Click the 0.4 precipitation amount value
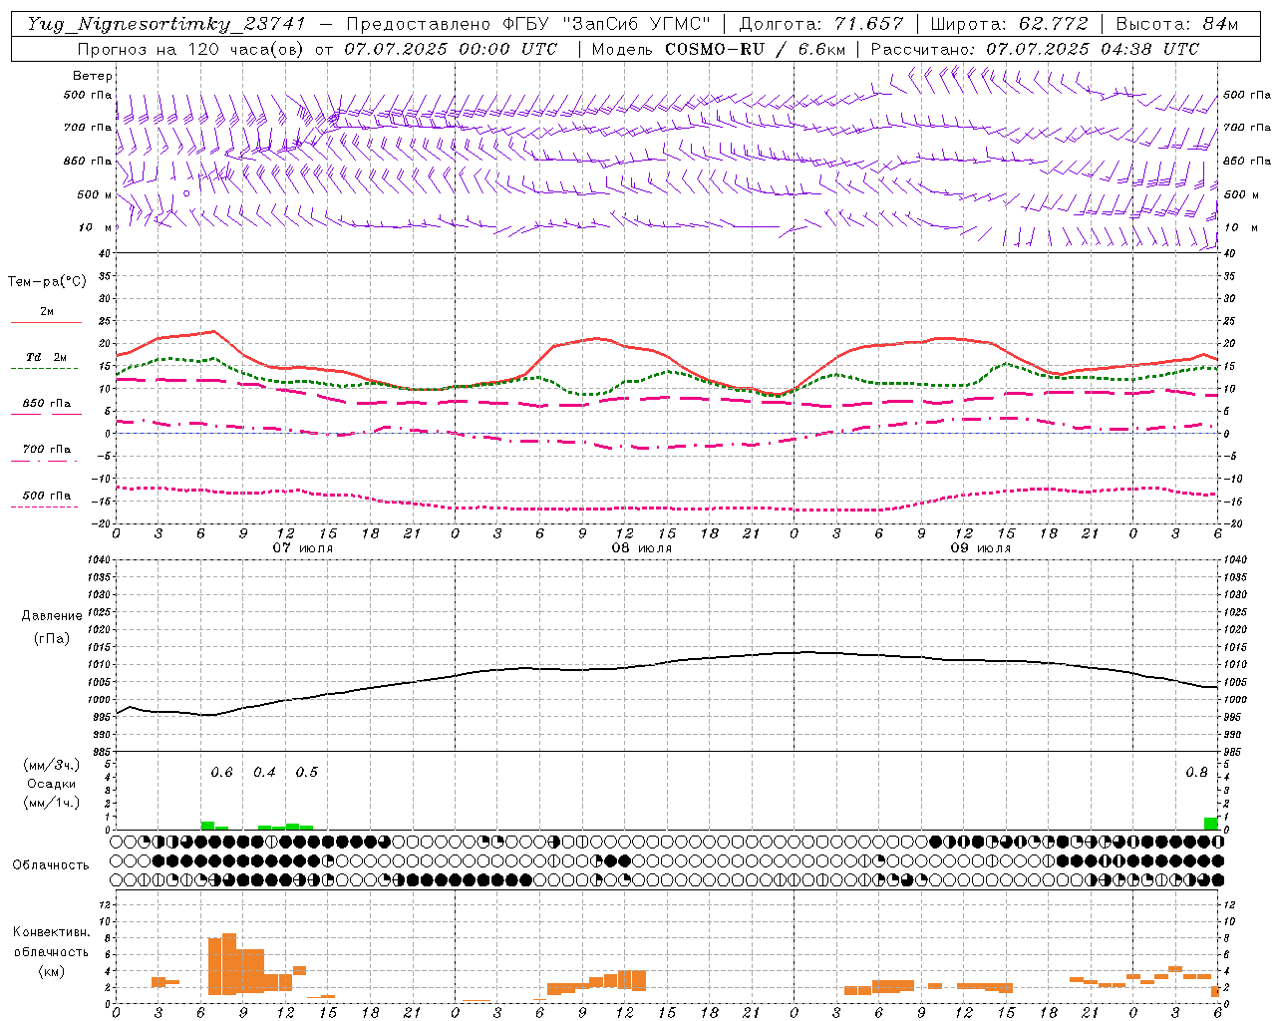 coord(264,773)
